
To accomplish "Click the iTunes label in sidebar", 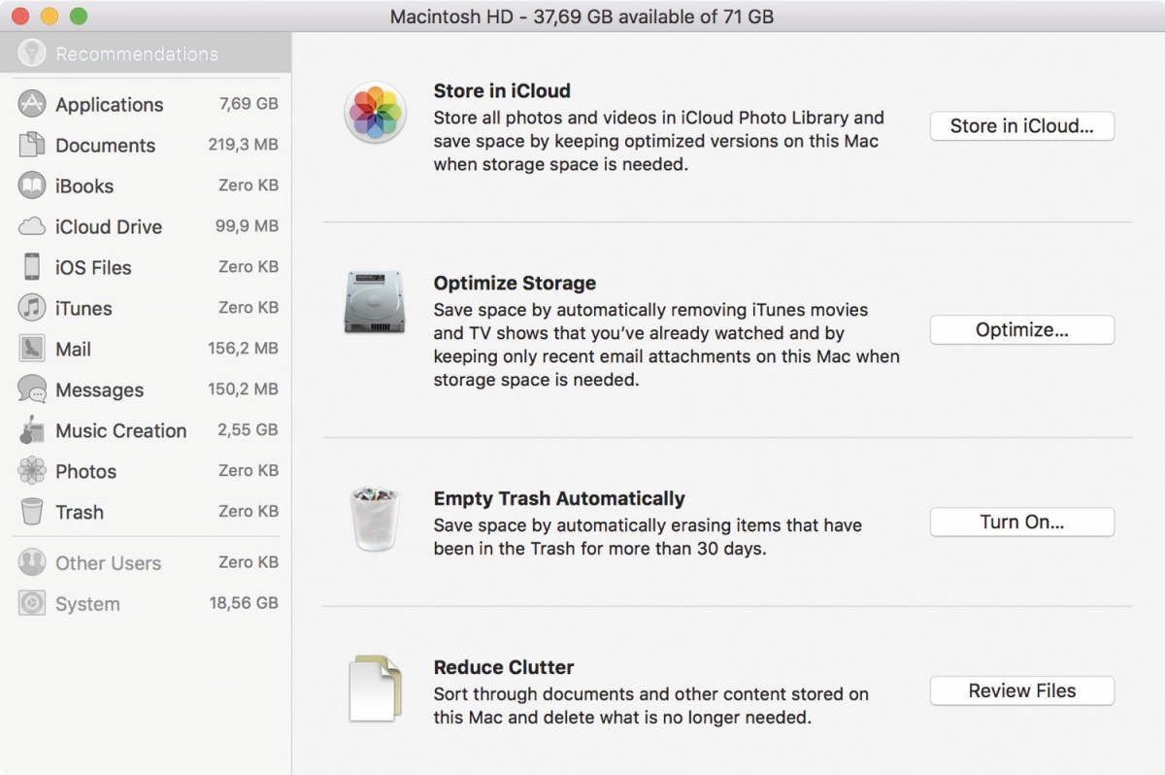I will 84,308.
